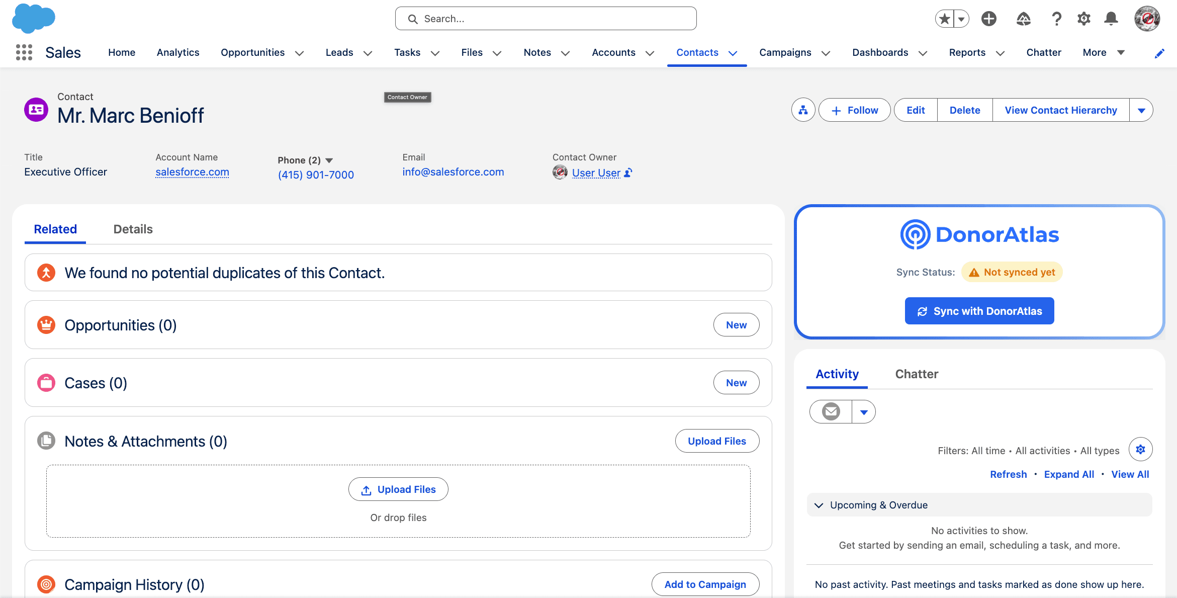Expand the Phone (2) dropdown
Viewport: 1177px width, 598px height.
pyautogui.click(x=330, y=160)
